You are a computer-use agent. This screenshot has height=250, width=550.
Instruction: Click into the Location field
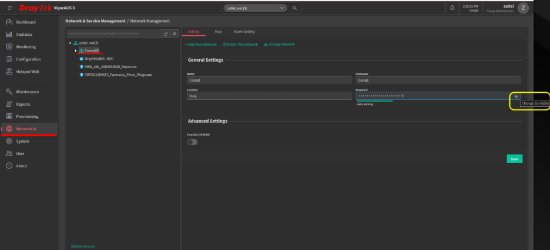269,96
